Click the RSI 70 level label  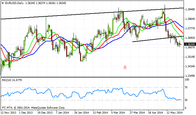click(186, 87)
